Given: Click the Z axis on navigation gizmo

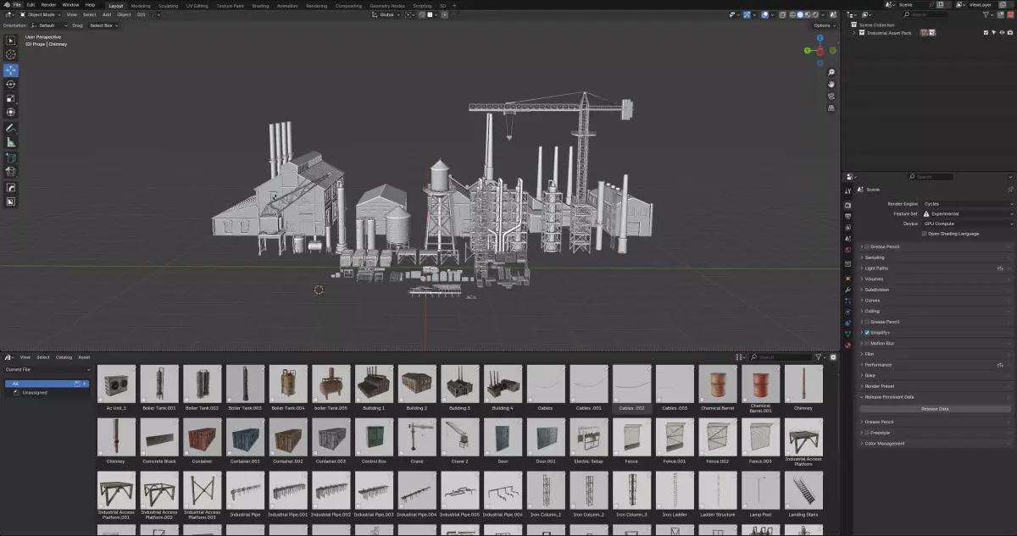Looking at the screenshot, I should pyautogui.click(x=820, y=38).
